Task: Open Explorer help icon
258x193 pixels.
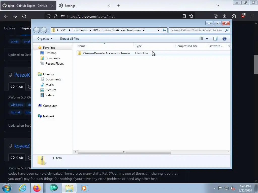Action: (224, 39)
